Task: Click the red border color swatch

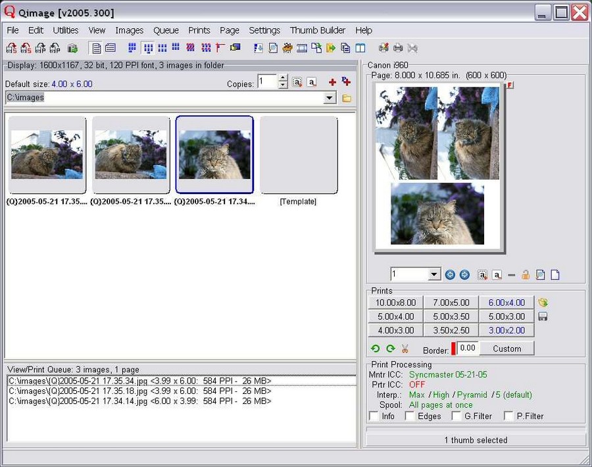Action: point(455,349)
